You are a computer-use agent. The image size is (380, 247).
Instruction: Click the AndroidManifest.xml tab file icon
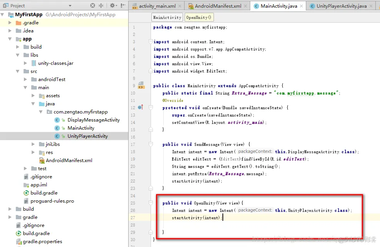coord(191,6)
